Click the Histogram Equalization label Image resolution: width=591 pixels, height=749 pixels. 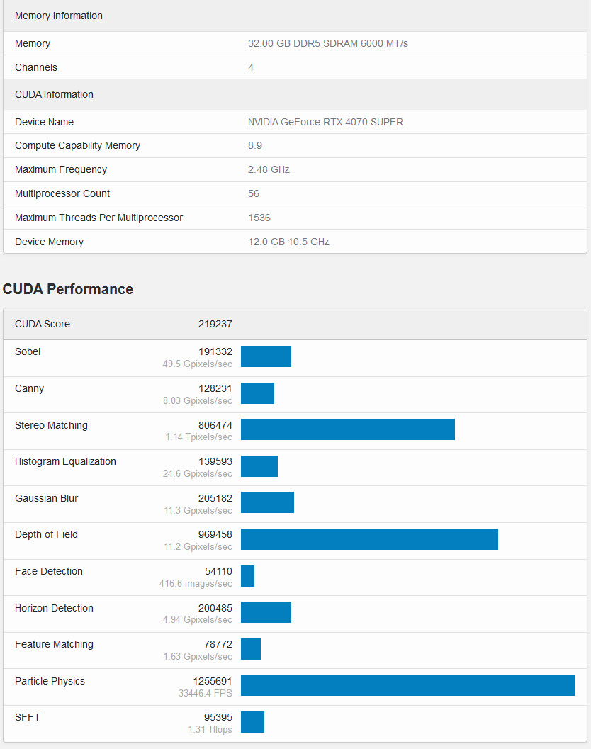[65, 461]
